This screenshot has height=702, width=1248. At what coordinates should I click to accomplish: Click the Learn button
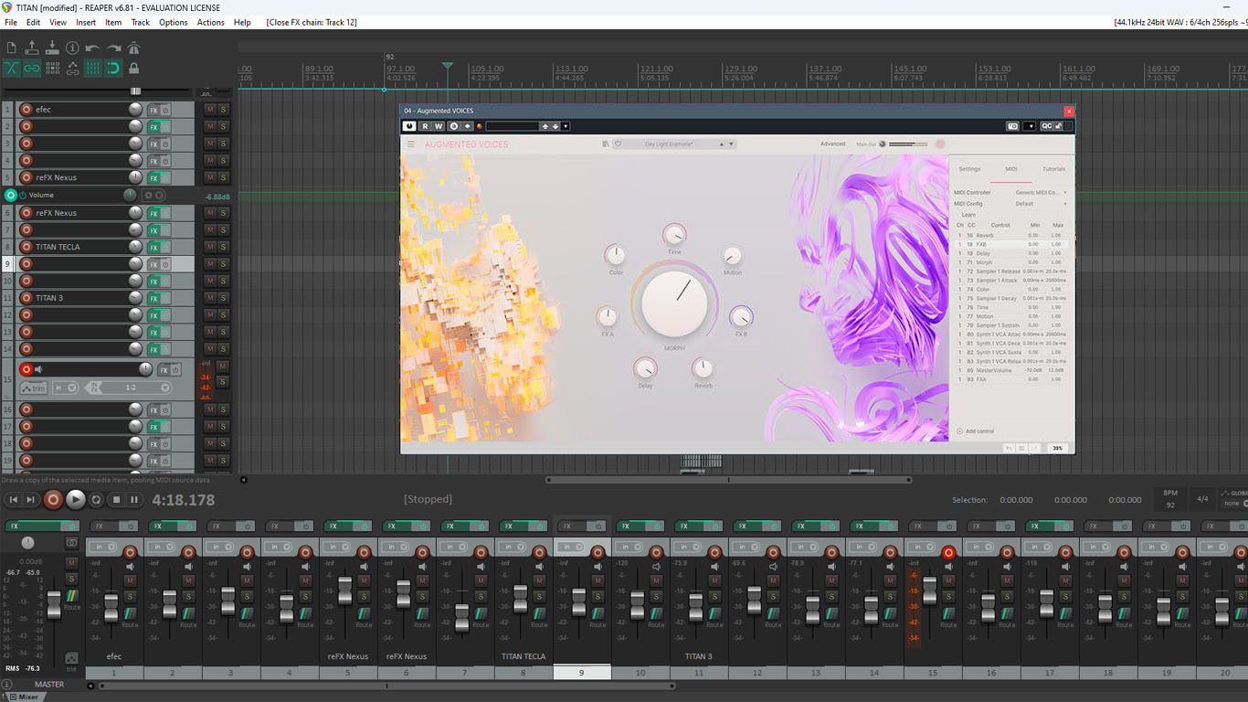coord(968,215)
